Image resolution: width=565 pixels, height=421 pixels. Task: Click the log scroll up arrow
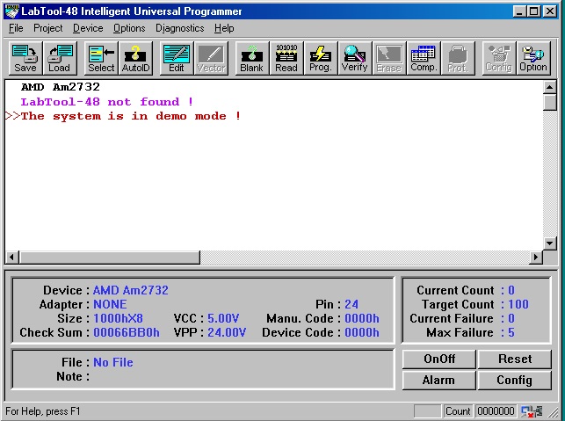click(549, 87)
